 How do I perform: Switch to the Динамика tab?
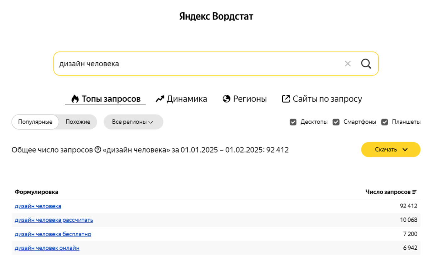[181, 99]
